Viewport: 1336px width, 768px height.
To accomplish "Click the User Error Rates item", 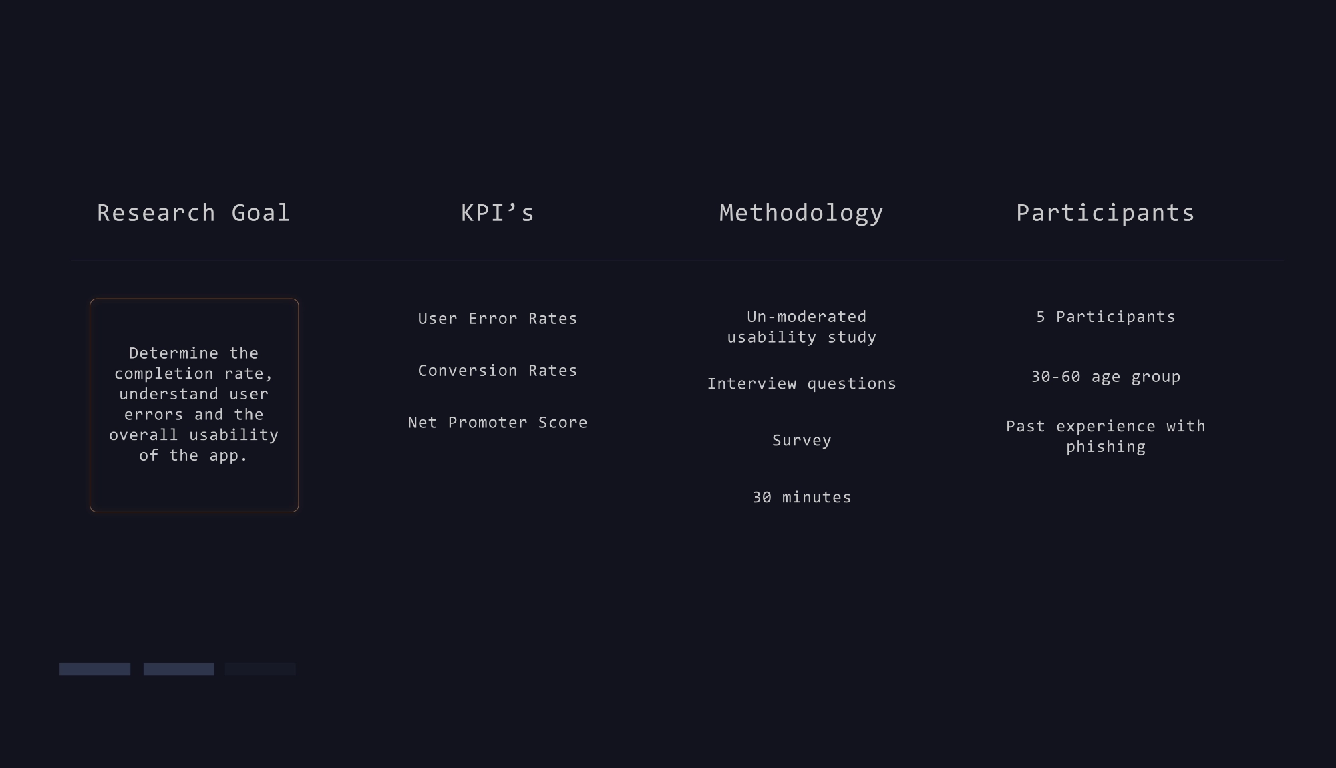I will 497,319.
